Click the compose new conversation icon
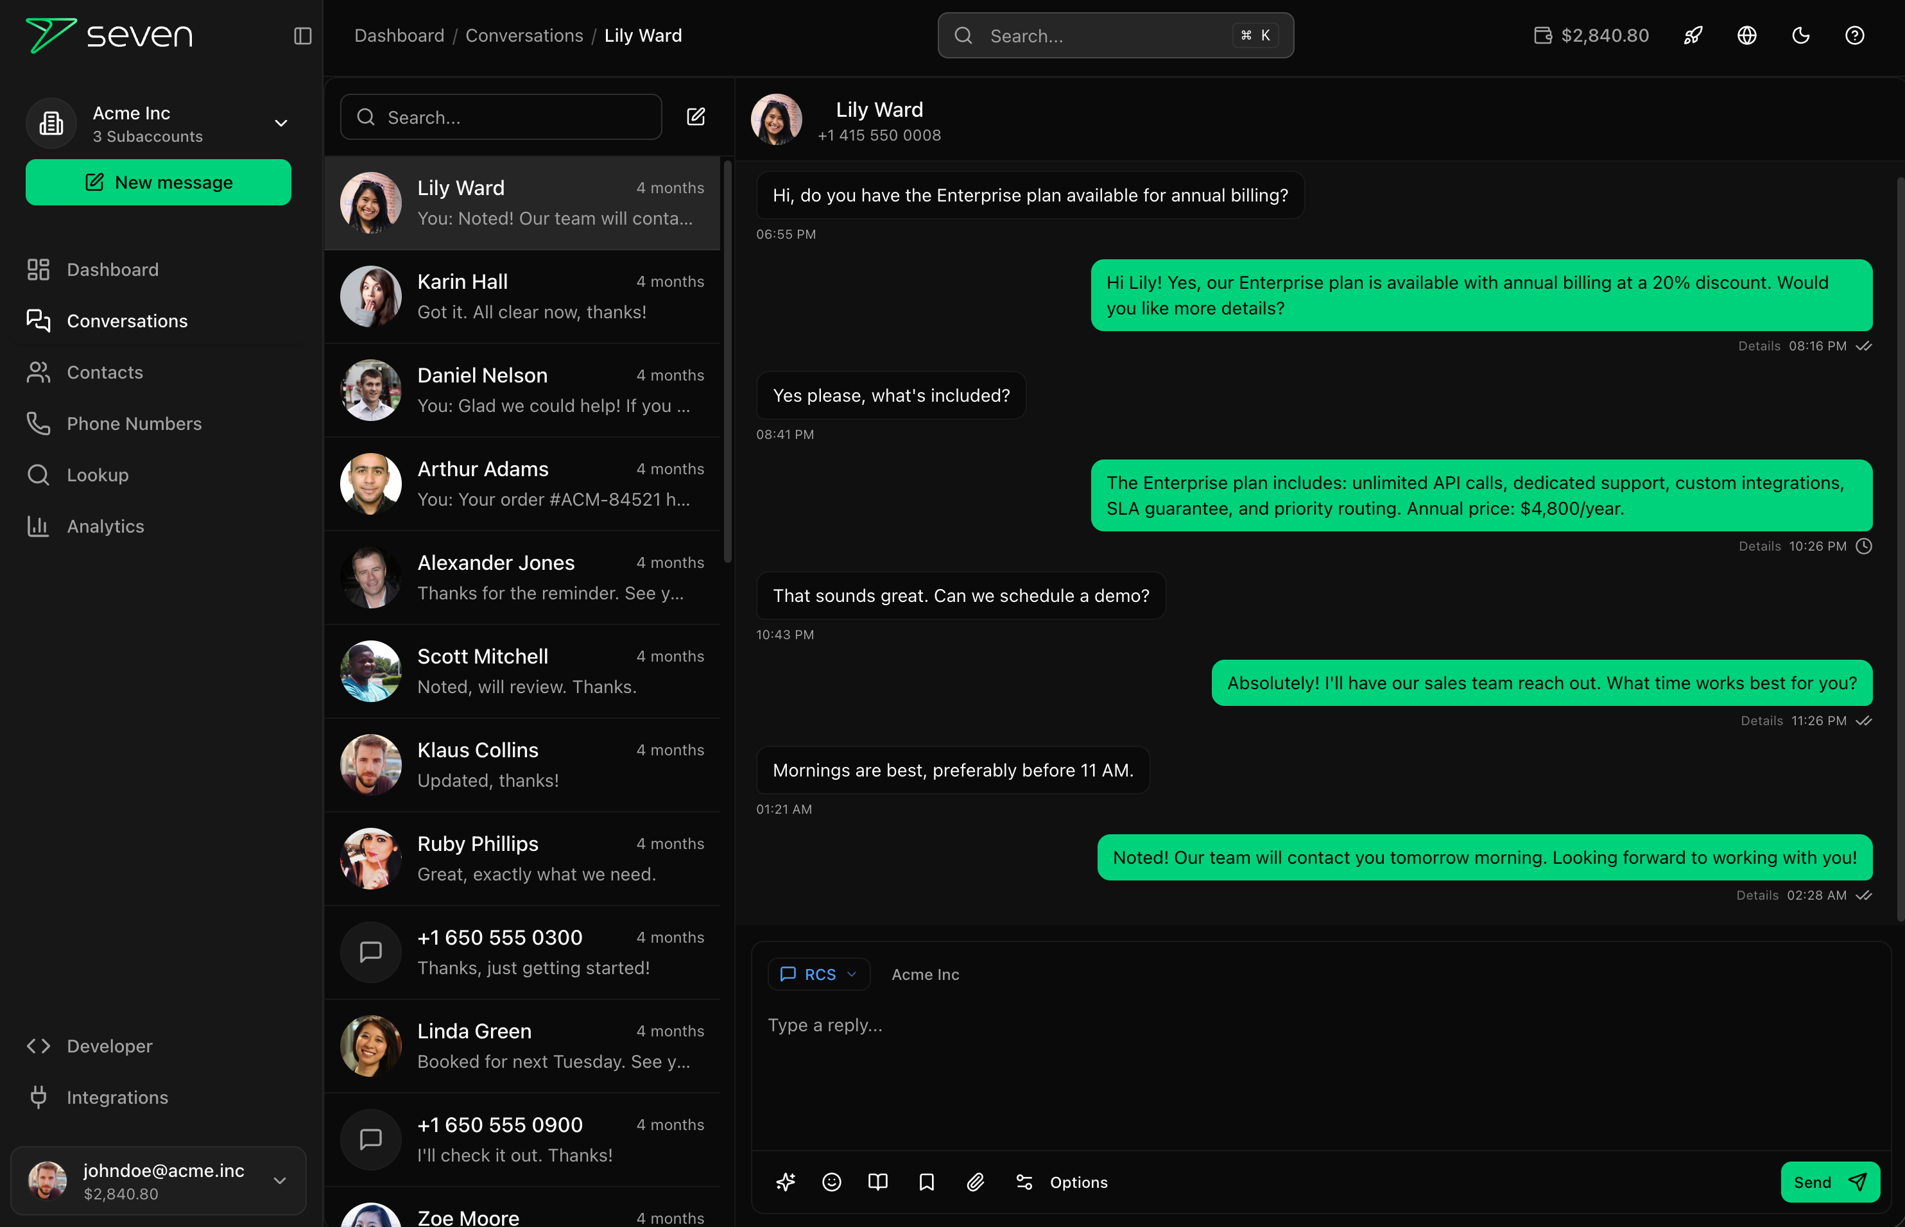This screenshot has width=1905, height=1227. click(696, 117)
